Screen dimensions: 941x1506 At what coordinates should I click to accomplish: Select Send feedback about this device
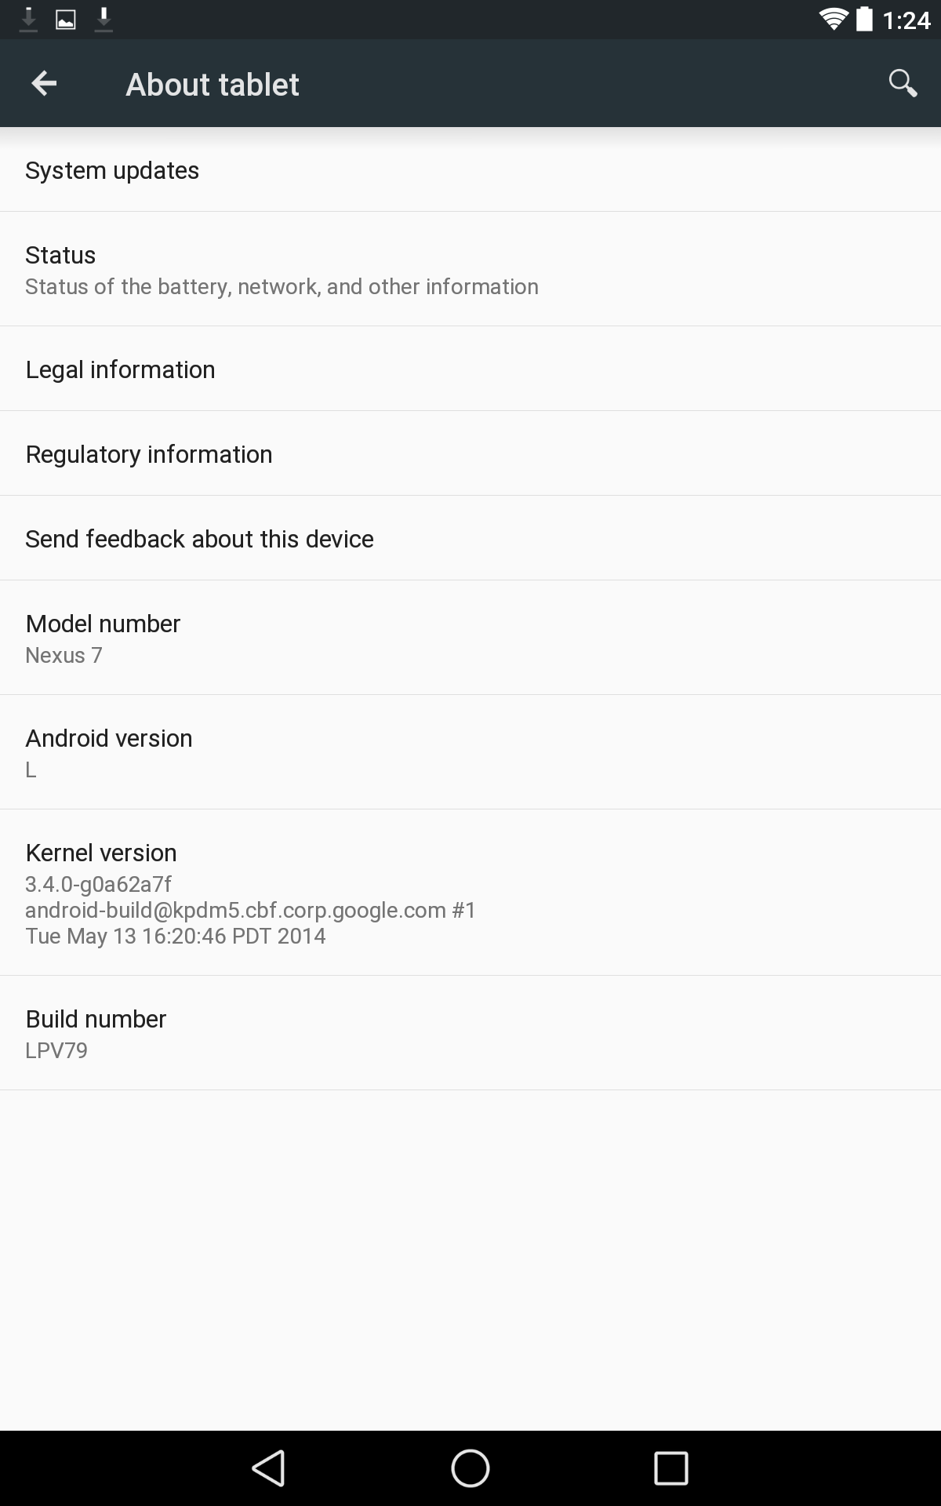[x=470, y=538]
